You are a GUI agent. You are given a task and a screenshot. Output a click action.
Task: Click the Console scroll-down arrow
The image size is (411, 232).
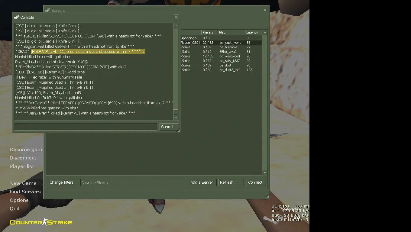coord(176,117)
